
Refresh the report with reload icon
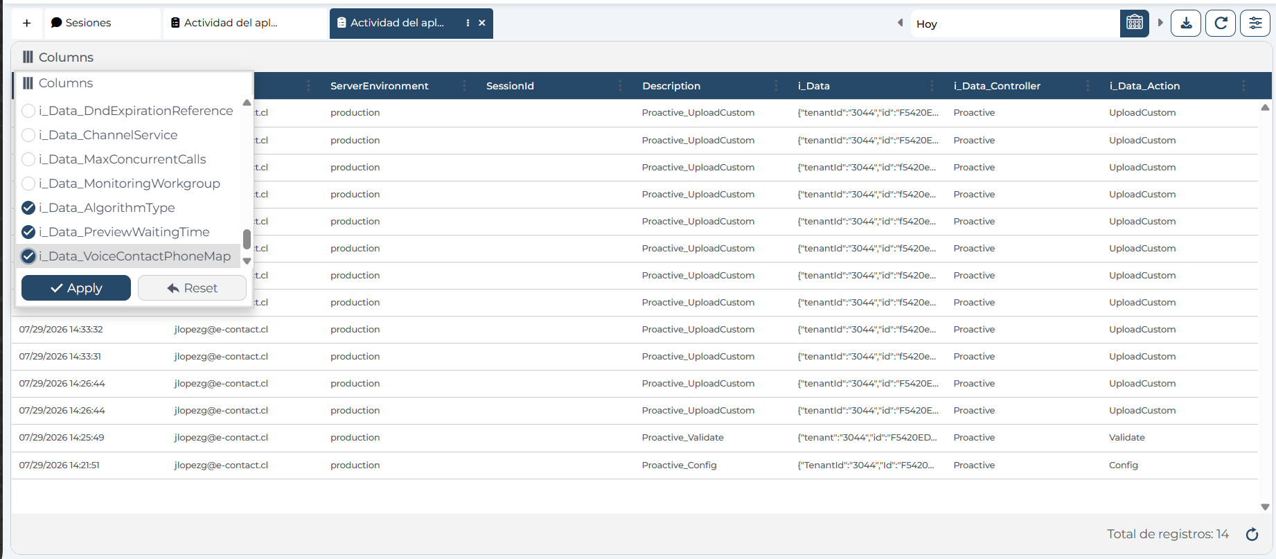pyautogui.click(x=1221, y=23)
